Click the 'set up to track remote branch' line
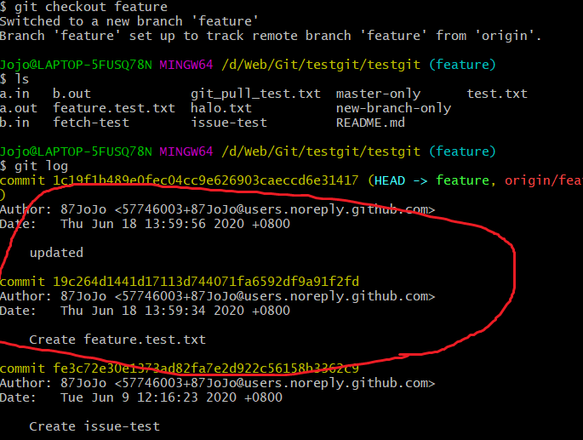583x440 pixels. pos(271,36)
